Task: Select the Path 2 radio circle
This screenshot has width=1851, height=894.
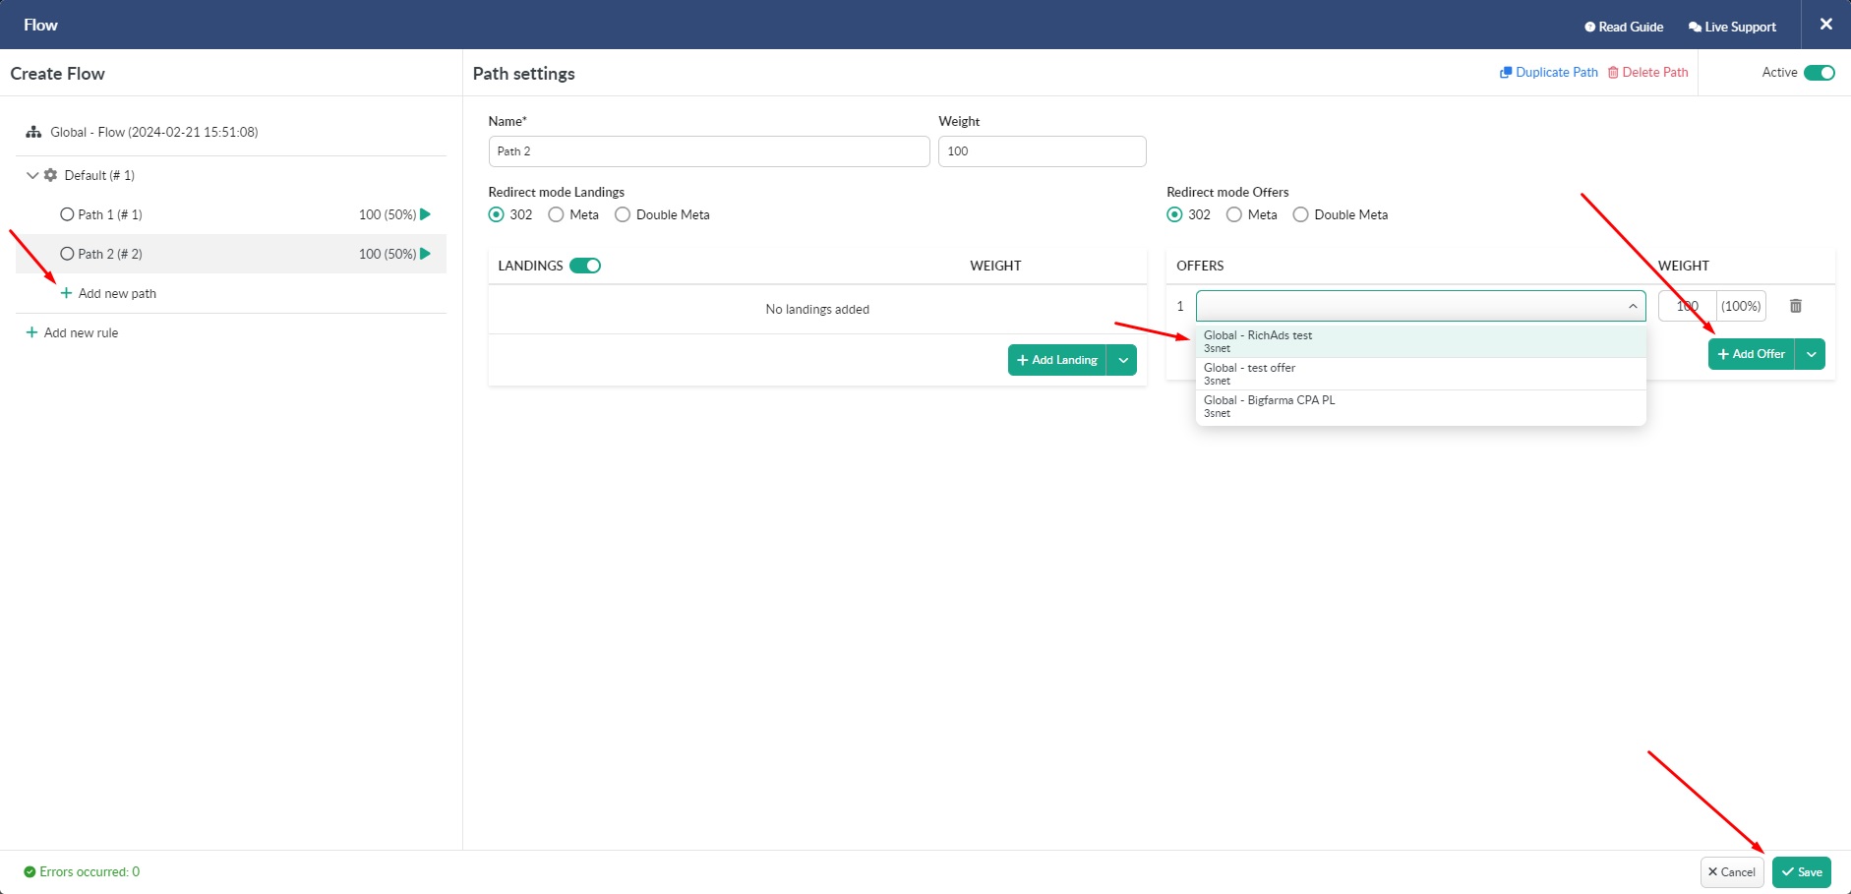Action: 67,254
